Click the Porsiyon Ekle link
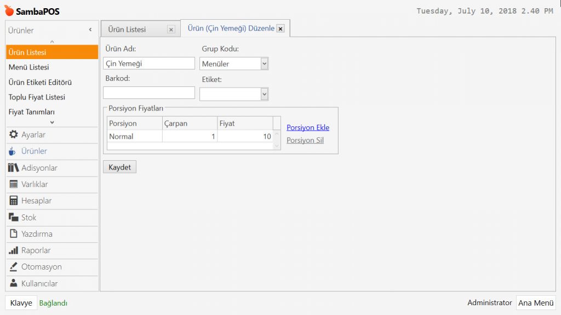 pos(308,127)
